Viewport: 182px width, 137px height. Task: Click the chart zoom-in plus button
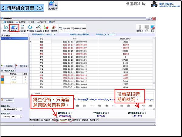154,109
